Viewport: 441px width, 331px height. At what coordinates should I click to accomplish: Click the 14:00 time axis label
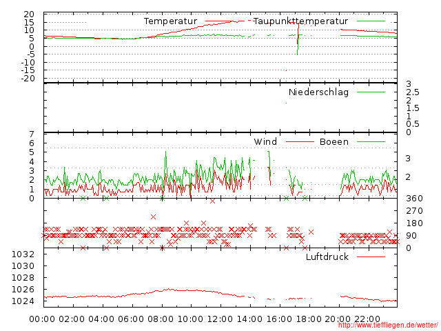click(249, 319)
